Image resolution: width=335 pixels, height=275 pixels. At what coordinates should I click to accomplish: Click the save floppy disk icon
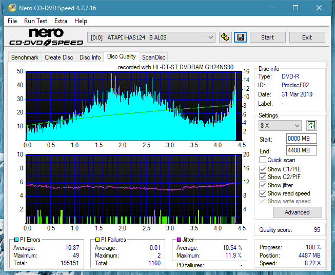(241, 37)
